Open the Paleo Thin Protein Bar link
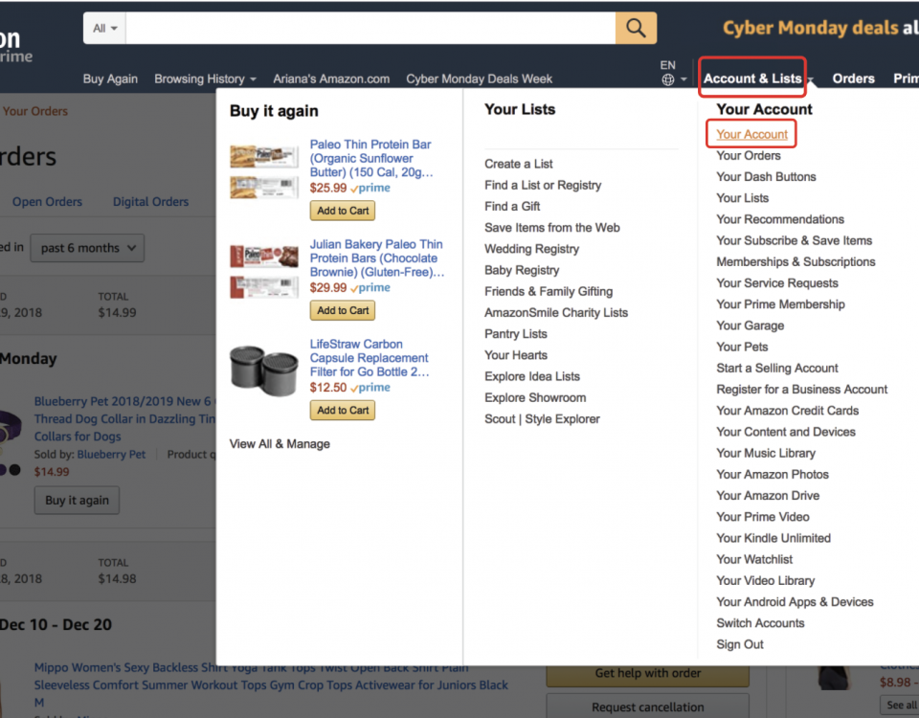 (x=371, y=158)
